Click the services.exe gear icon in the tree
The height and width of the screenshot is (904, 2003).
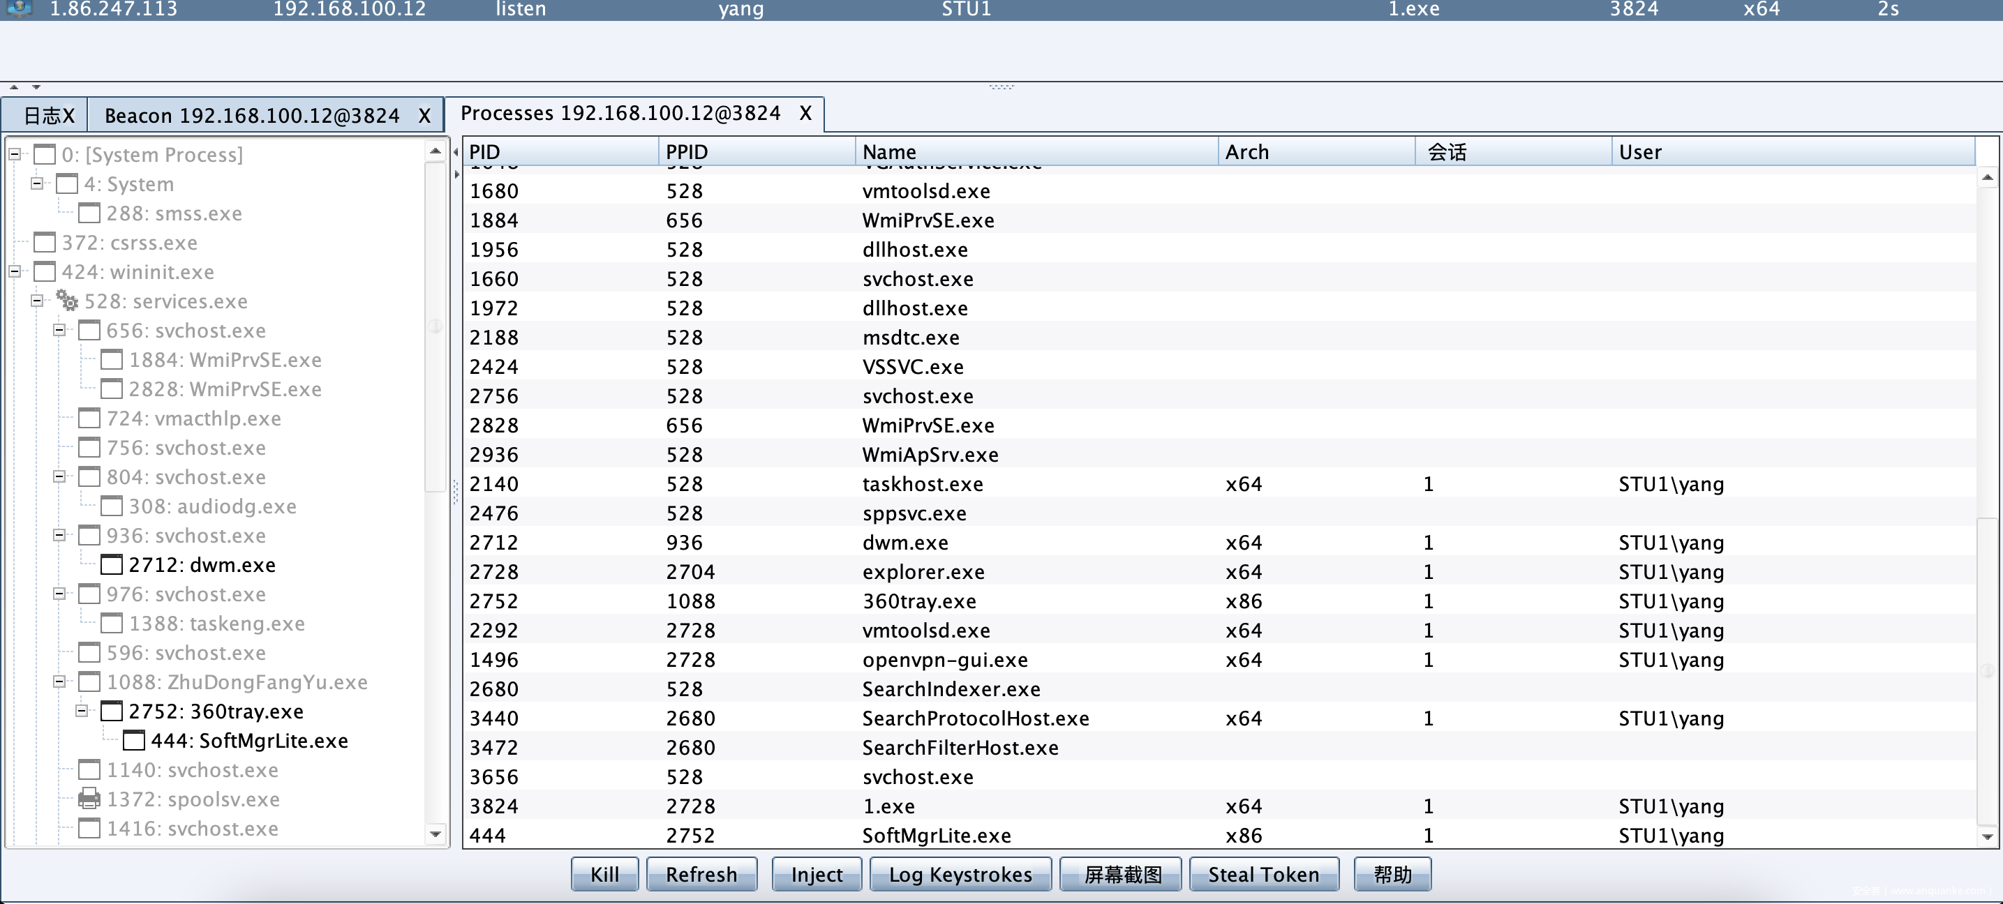(67, 301)
